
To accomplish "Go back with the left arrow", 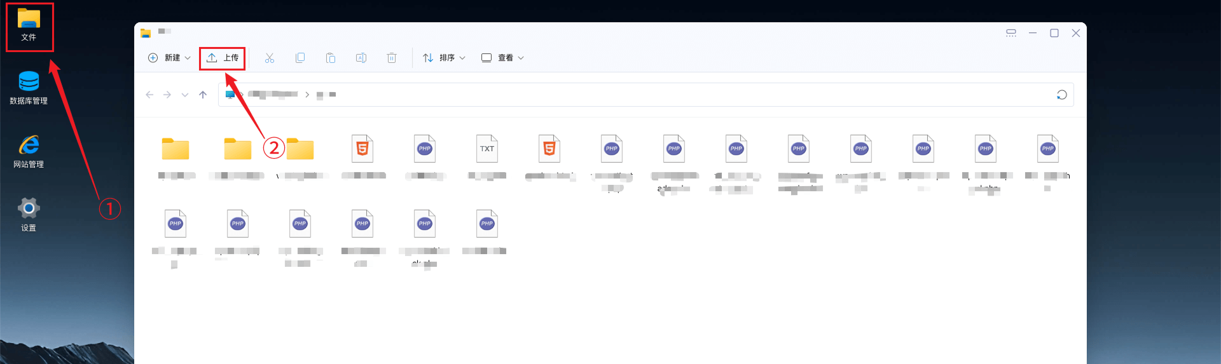I will [x=149, y=95].
